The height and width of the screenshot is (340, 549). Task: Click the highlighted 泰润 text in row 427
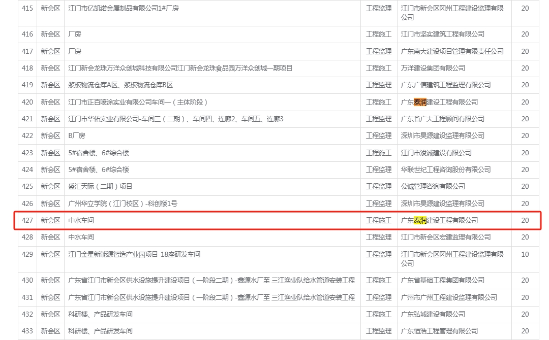pos(420,220)
